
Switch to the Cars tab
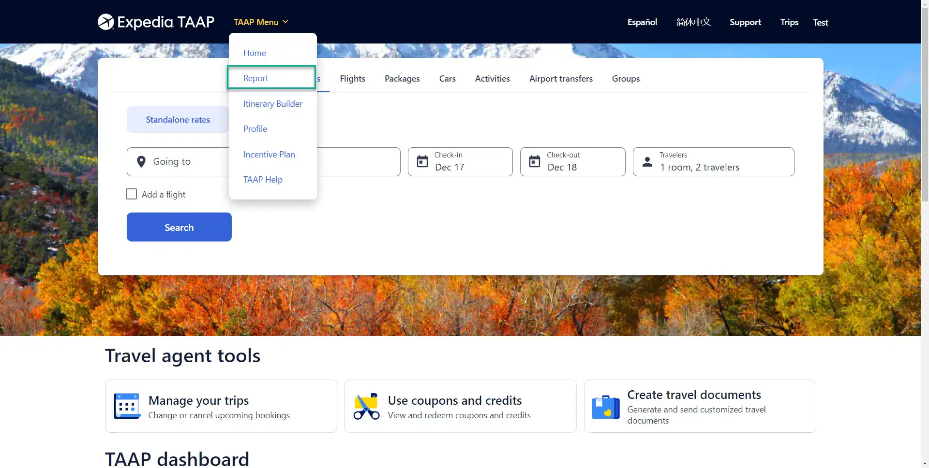click(x=447, y=79)
